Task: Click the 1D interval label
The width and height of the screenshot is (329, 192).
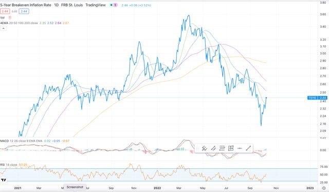Action: click(x=56, y=5)
